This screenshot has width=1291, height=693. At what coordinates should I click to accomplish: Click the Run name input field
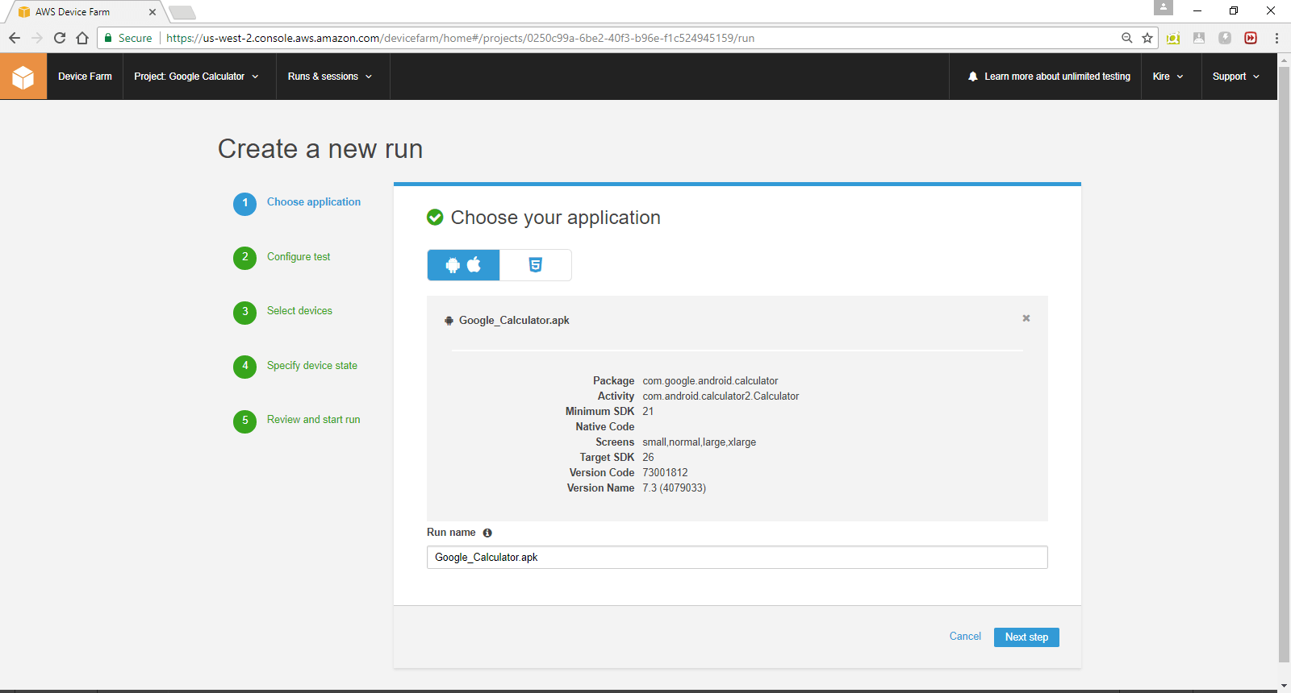(737, 558)
